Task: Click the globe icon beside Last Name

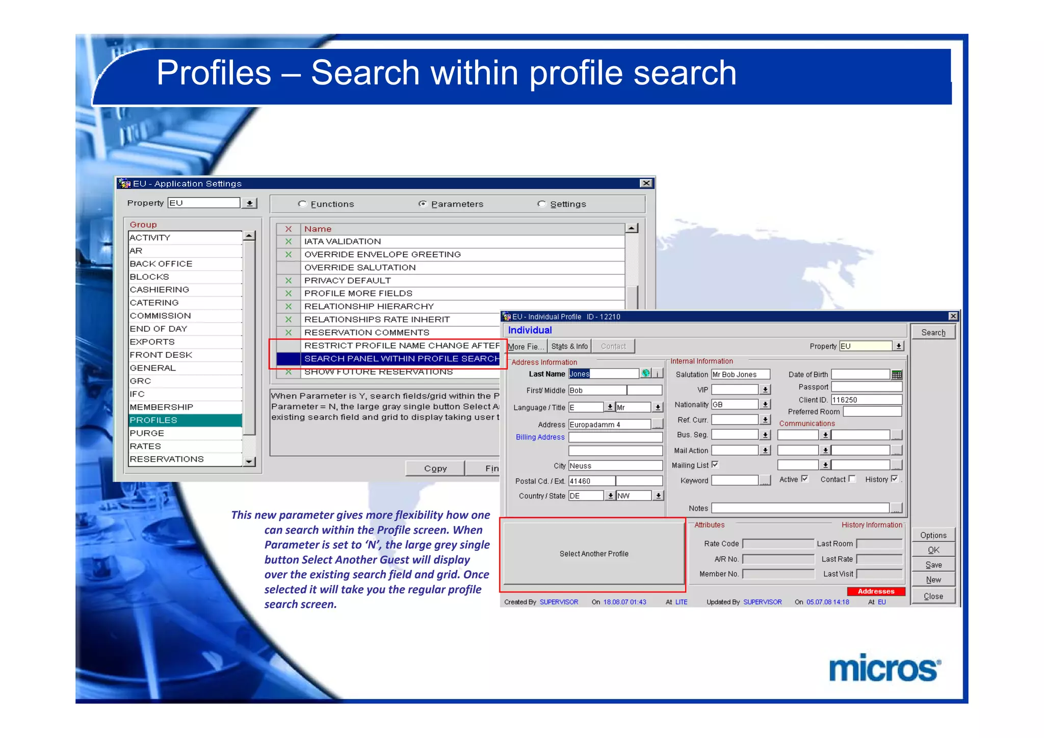Action: point(646,374)
